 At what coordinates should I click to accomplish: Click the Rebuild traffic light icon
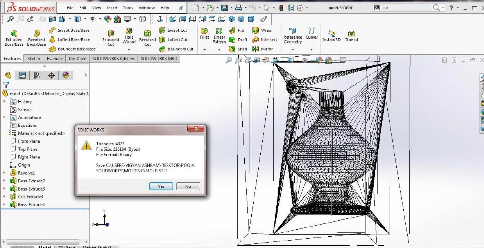point(281,8)
